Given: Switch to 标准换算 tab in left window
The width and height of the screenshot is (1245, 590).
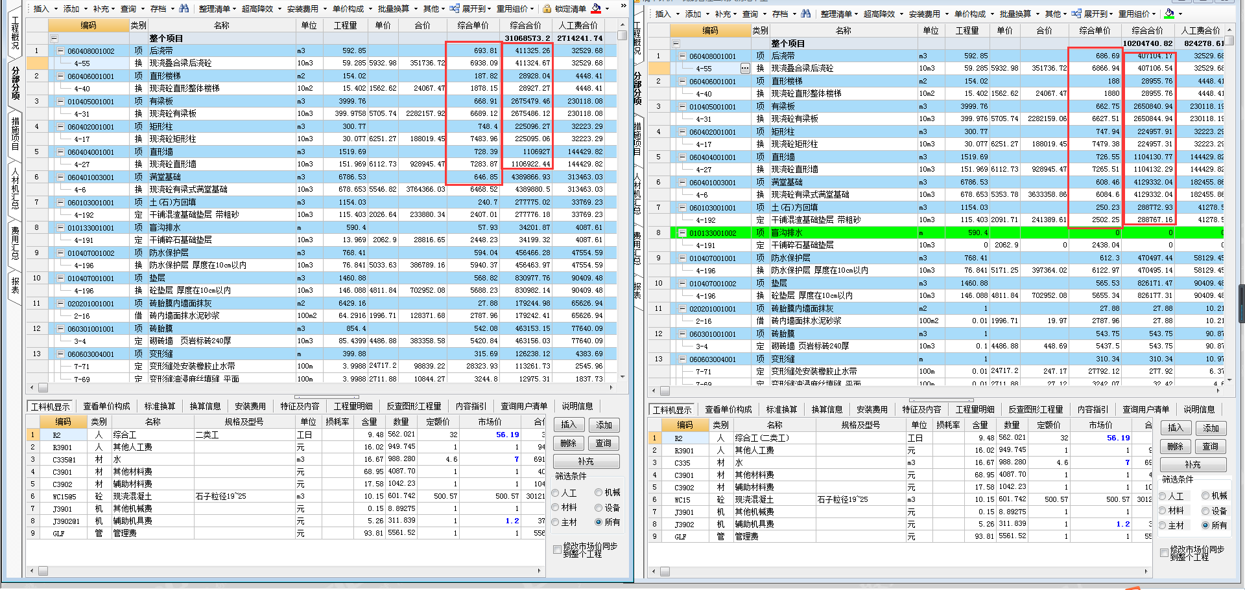Looking at the screenshot, I should point(160,406).
